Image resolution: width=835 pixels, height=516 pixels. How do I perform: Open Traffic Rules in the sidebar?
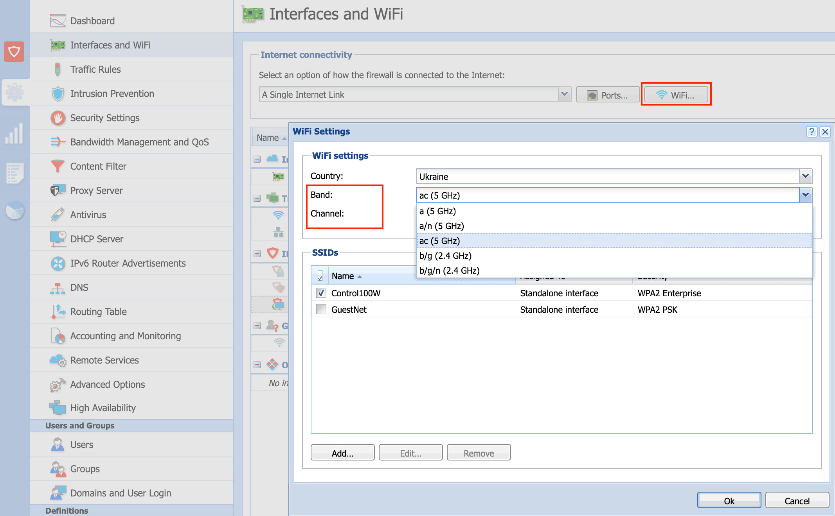pyautogui.click(x=95, y=69)
